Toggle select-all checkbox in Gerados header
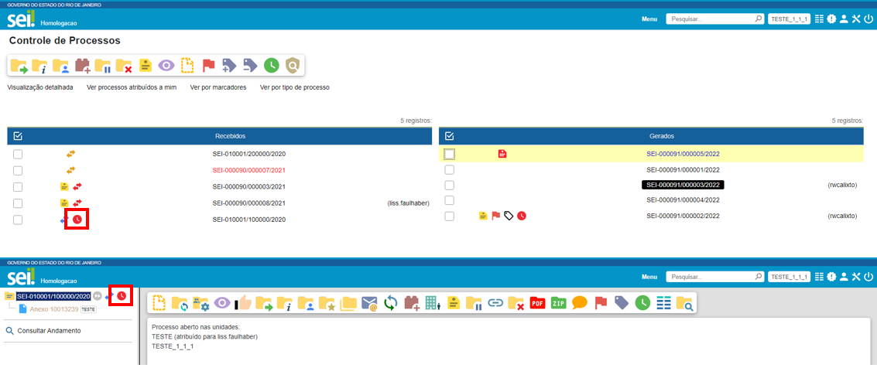 pos(449,136)
